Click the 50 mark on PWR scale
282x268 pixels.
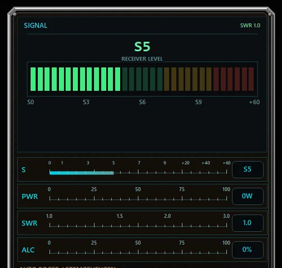(138, 189)
